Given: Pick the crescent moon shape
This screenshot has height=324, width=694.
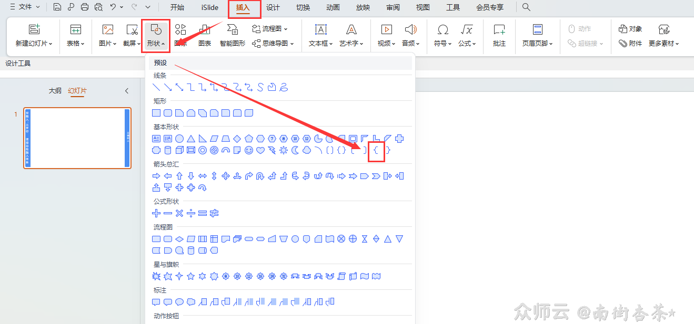Looking at the screenshot, I should click(x=295, y=151).
